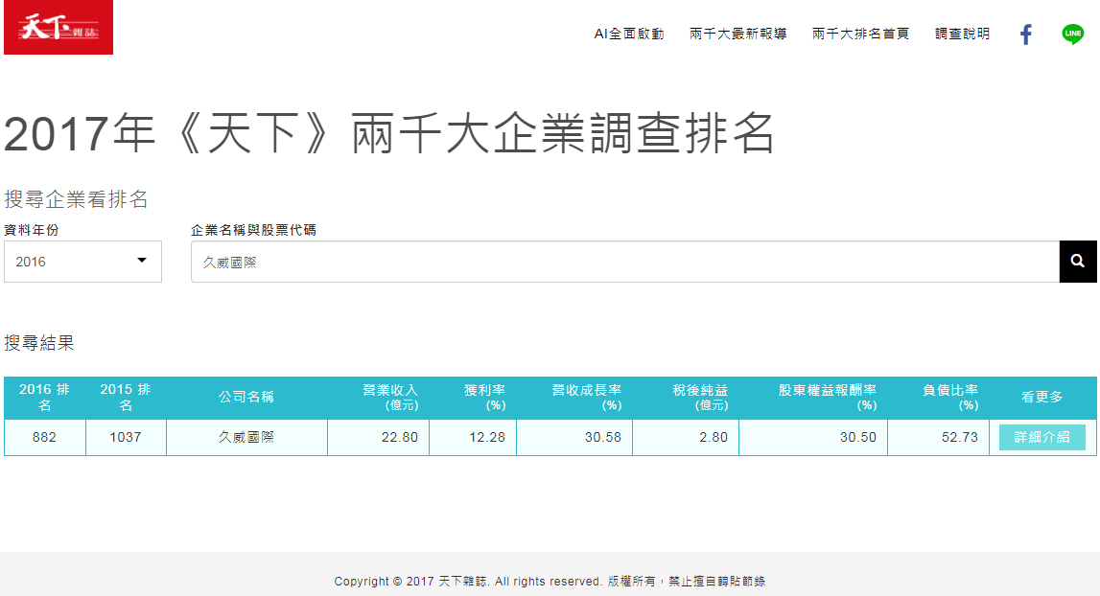
Task: Select the 30.50 return on equity value
Action: [858, 437]
